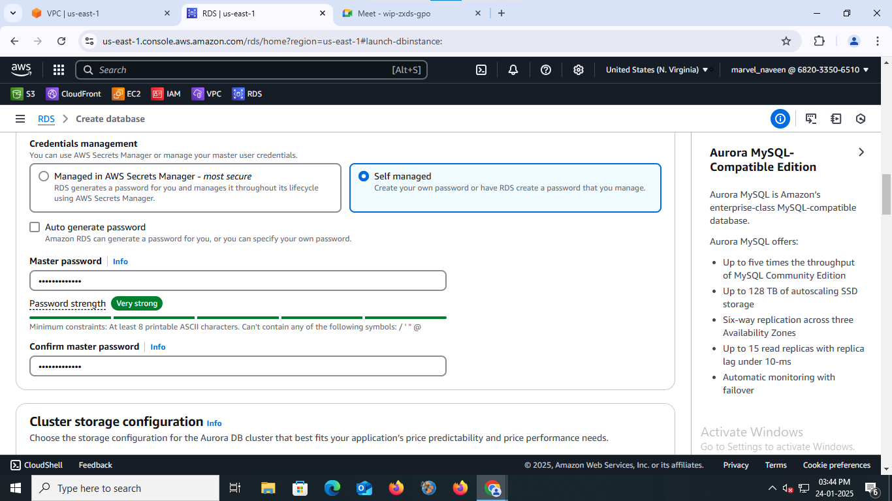Open Info link for Cluster storage configuration
892x501 pixels.
coord(214,423)
